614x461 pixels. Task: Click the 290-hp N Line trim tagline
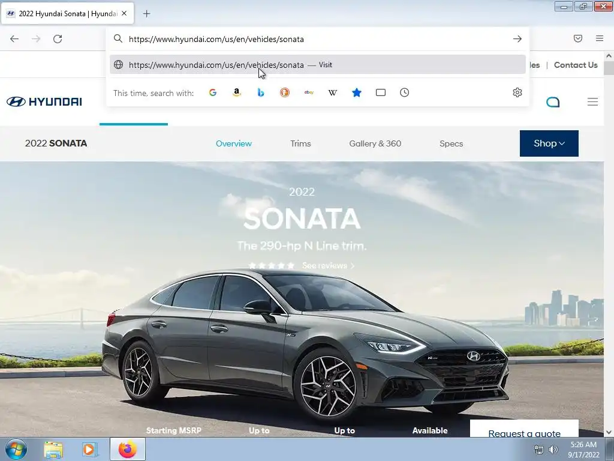coord(302,246)
